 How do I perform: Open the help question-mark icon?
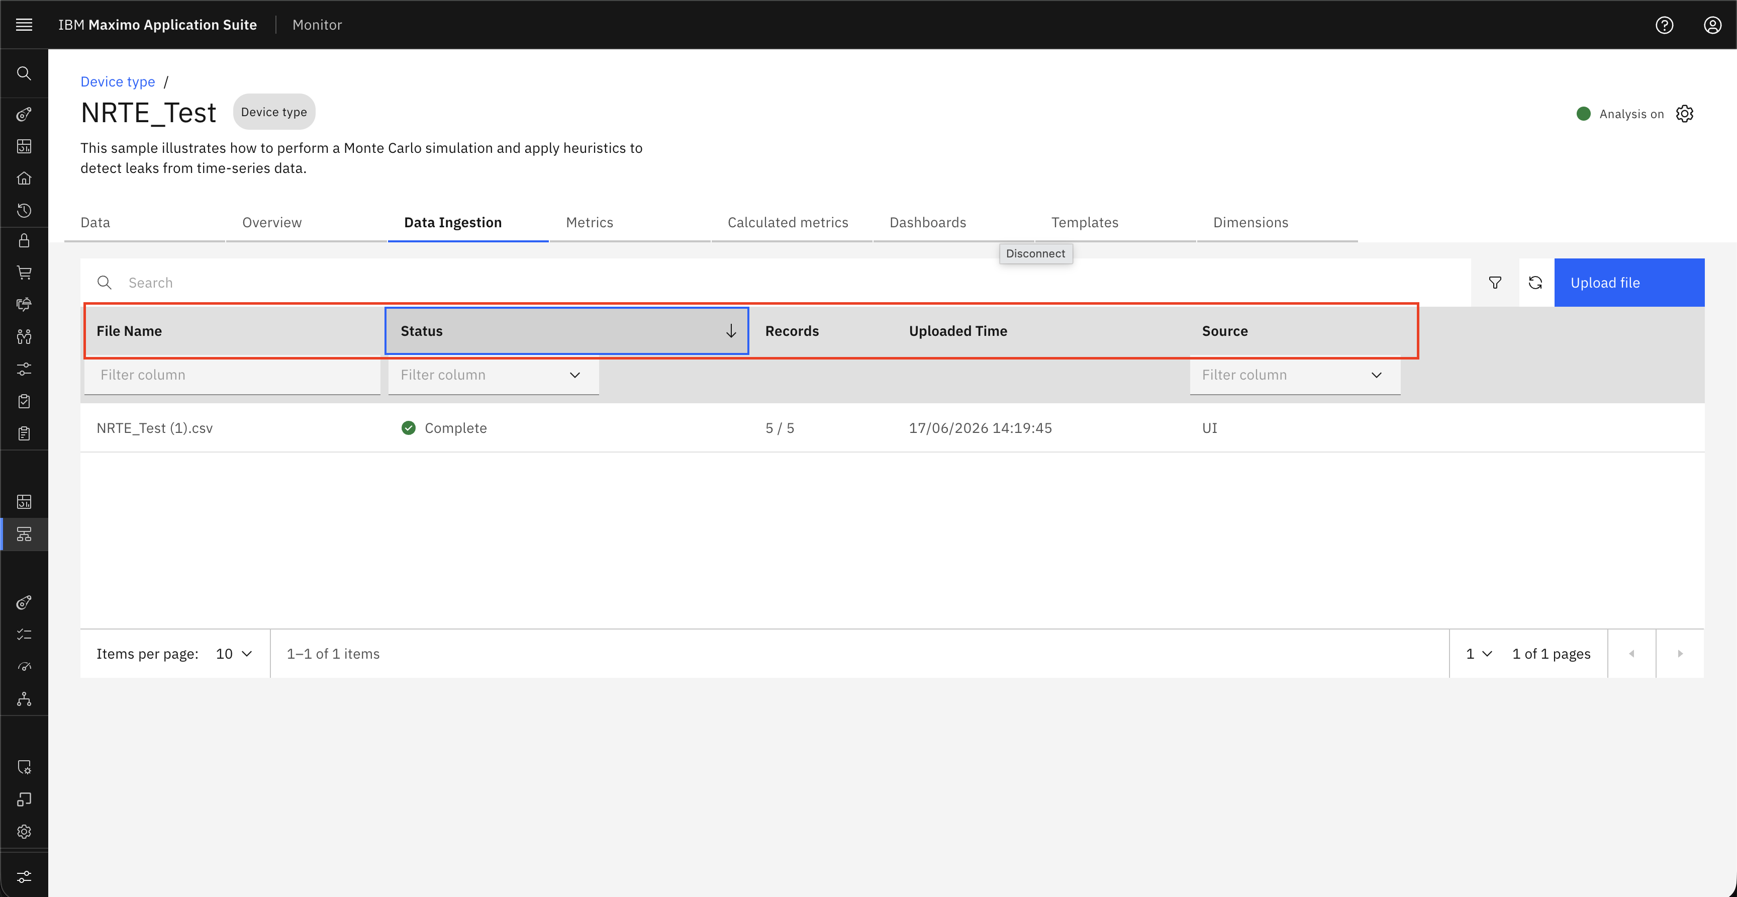click(1664, 24)
